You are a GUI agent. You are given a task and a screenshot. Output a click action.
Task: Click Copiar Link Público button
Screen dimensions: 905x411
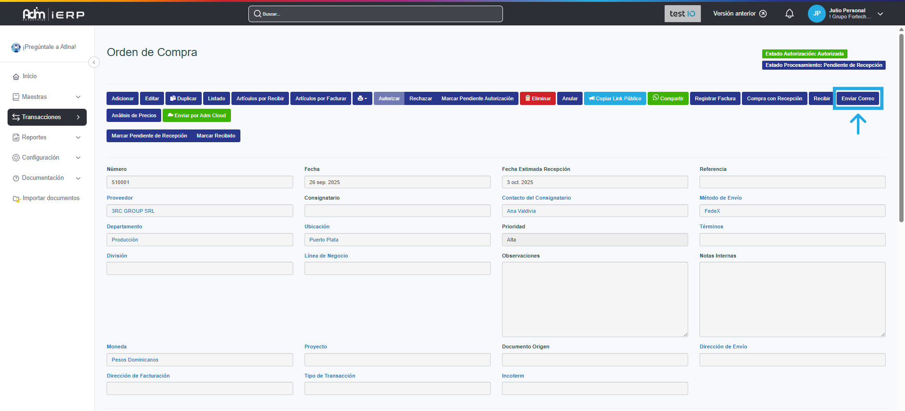(615, 98)
